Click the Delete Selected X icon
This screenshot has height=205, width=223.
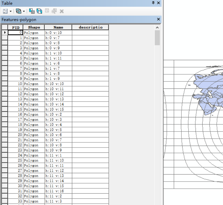[x=61, y=11]
